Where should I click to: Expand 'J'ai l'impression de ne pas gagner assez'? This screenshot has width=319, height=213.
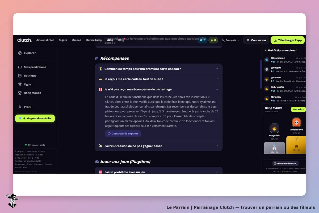pos(159,146)
